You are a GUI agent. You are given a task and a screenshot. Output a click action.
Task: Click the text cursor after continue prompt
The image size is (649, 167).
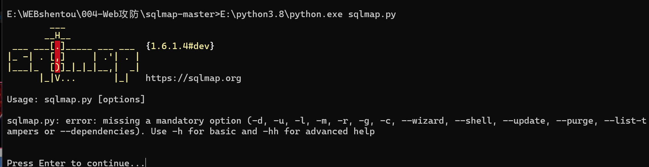pyautogui.click(x=146, y=163)
